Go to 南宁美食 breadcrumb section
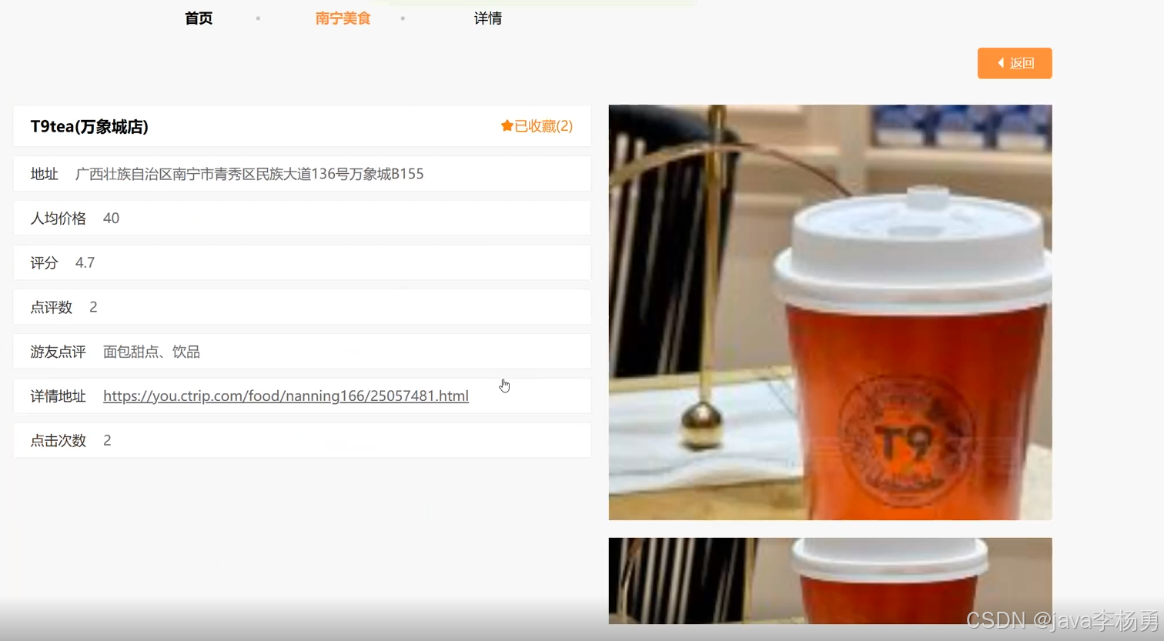Screen dimensions: 1164x641 [x=343, y=18]
